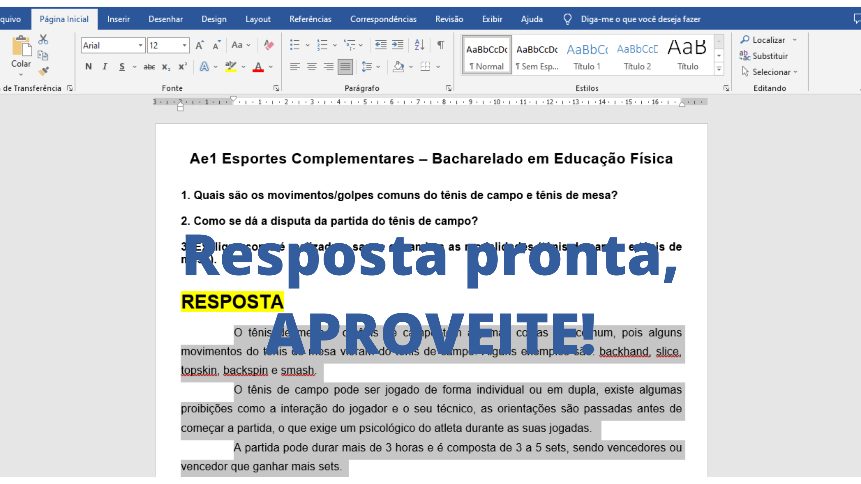861x484 pixels.
Task: Align text left
Action: 295,67
